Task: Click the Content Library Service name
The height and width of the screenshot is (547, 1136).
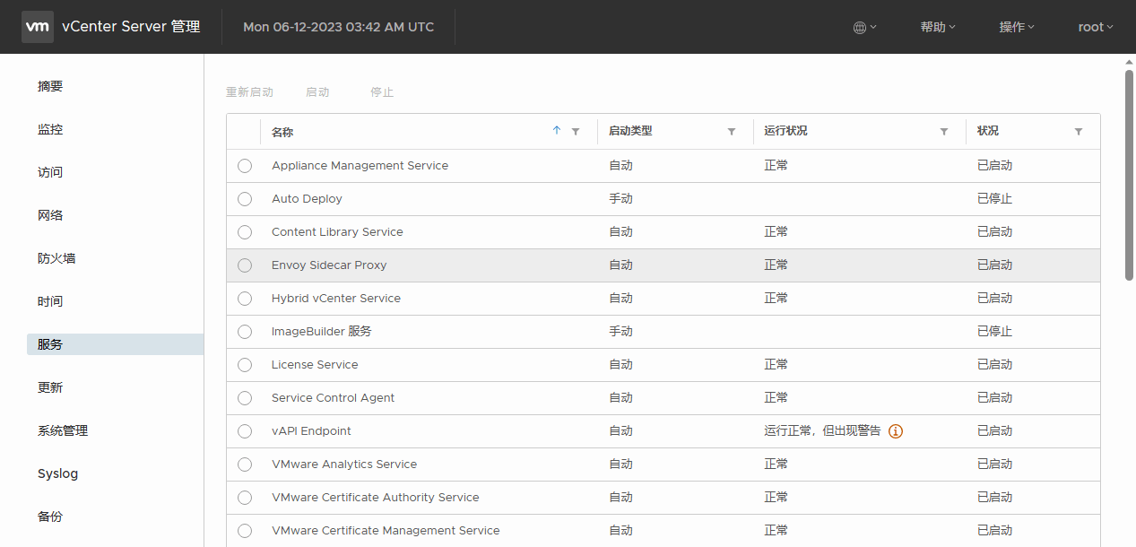Action: [x=337, y=232]
